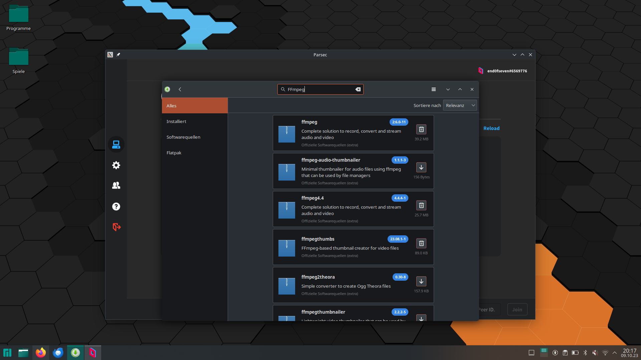Image resolution: width=641 pixels, height=360 pixels.
Task: Open the ffmpeg4.4 package entry
Action: [x=353, y=209]
